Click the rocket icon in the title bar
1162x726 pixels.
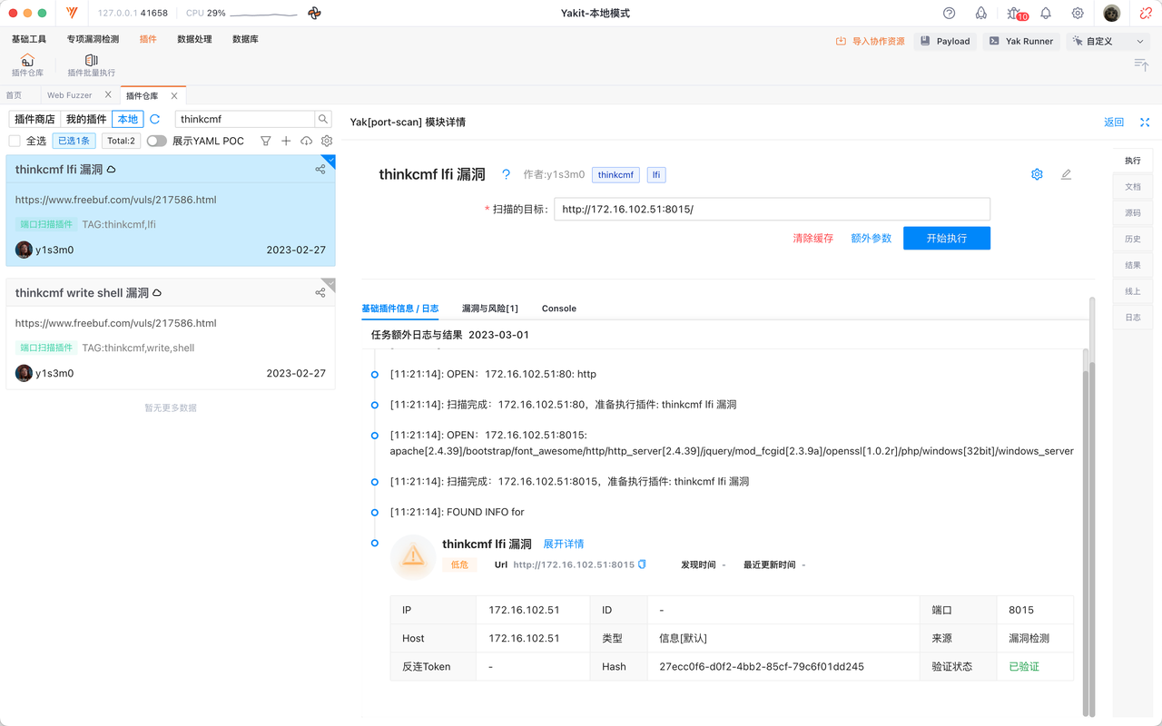(981, 14)
